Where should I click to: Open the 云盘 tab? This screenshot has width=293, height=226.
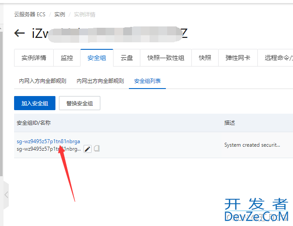pyautogui.click(x=127, y=58)
